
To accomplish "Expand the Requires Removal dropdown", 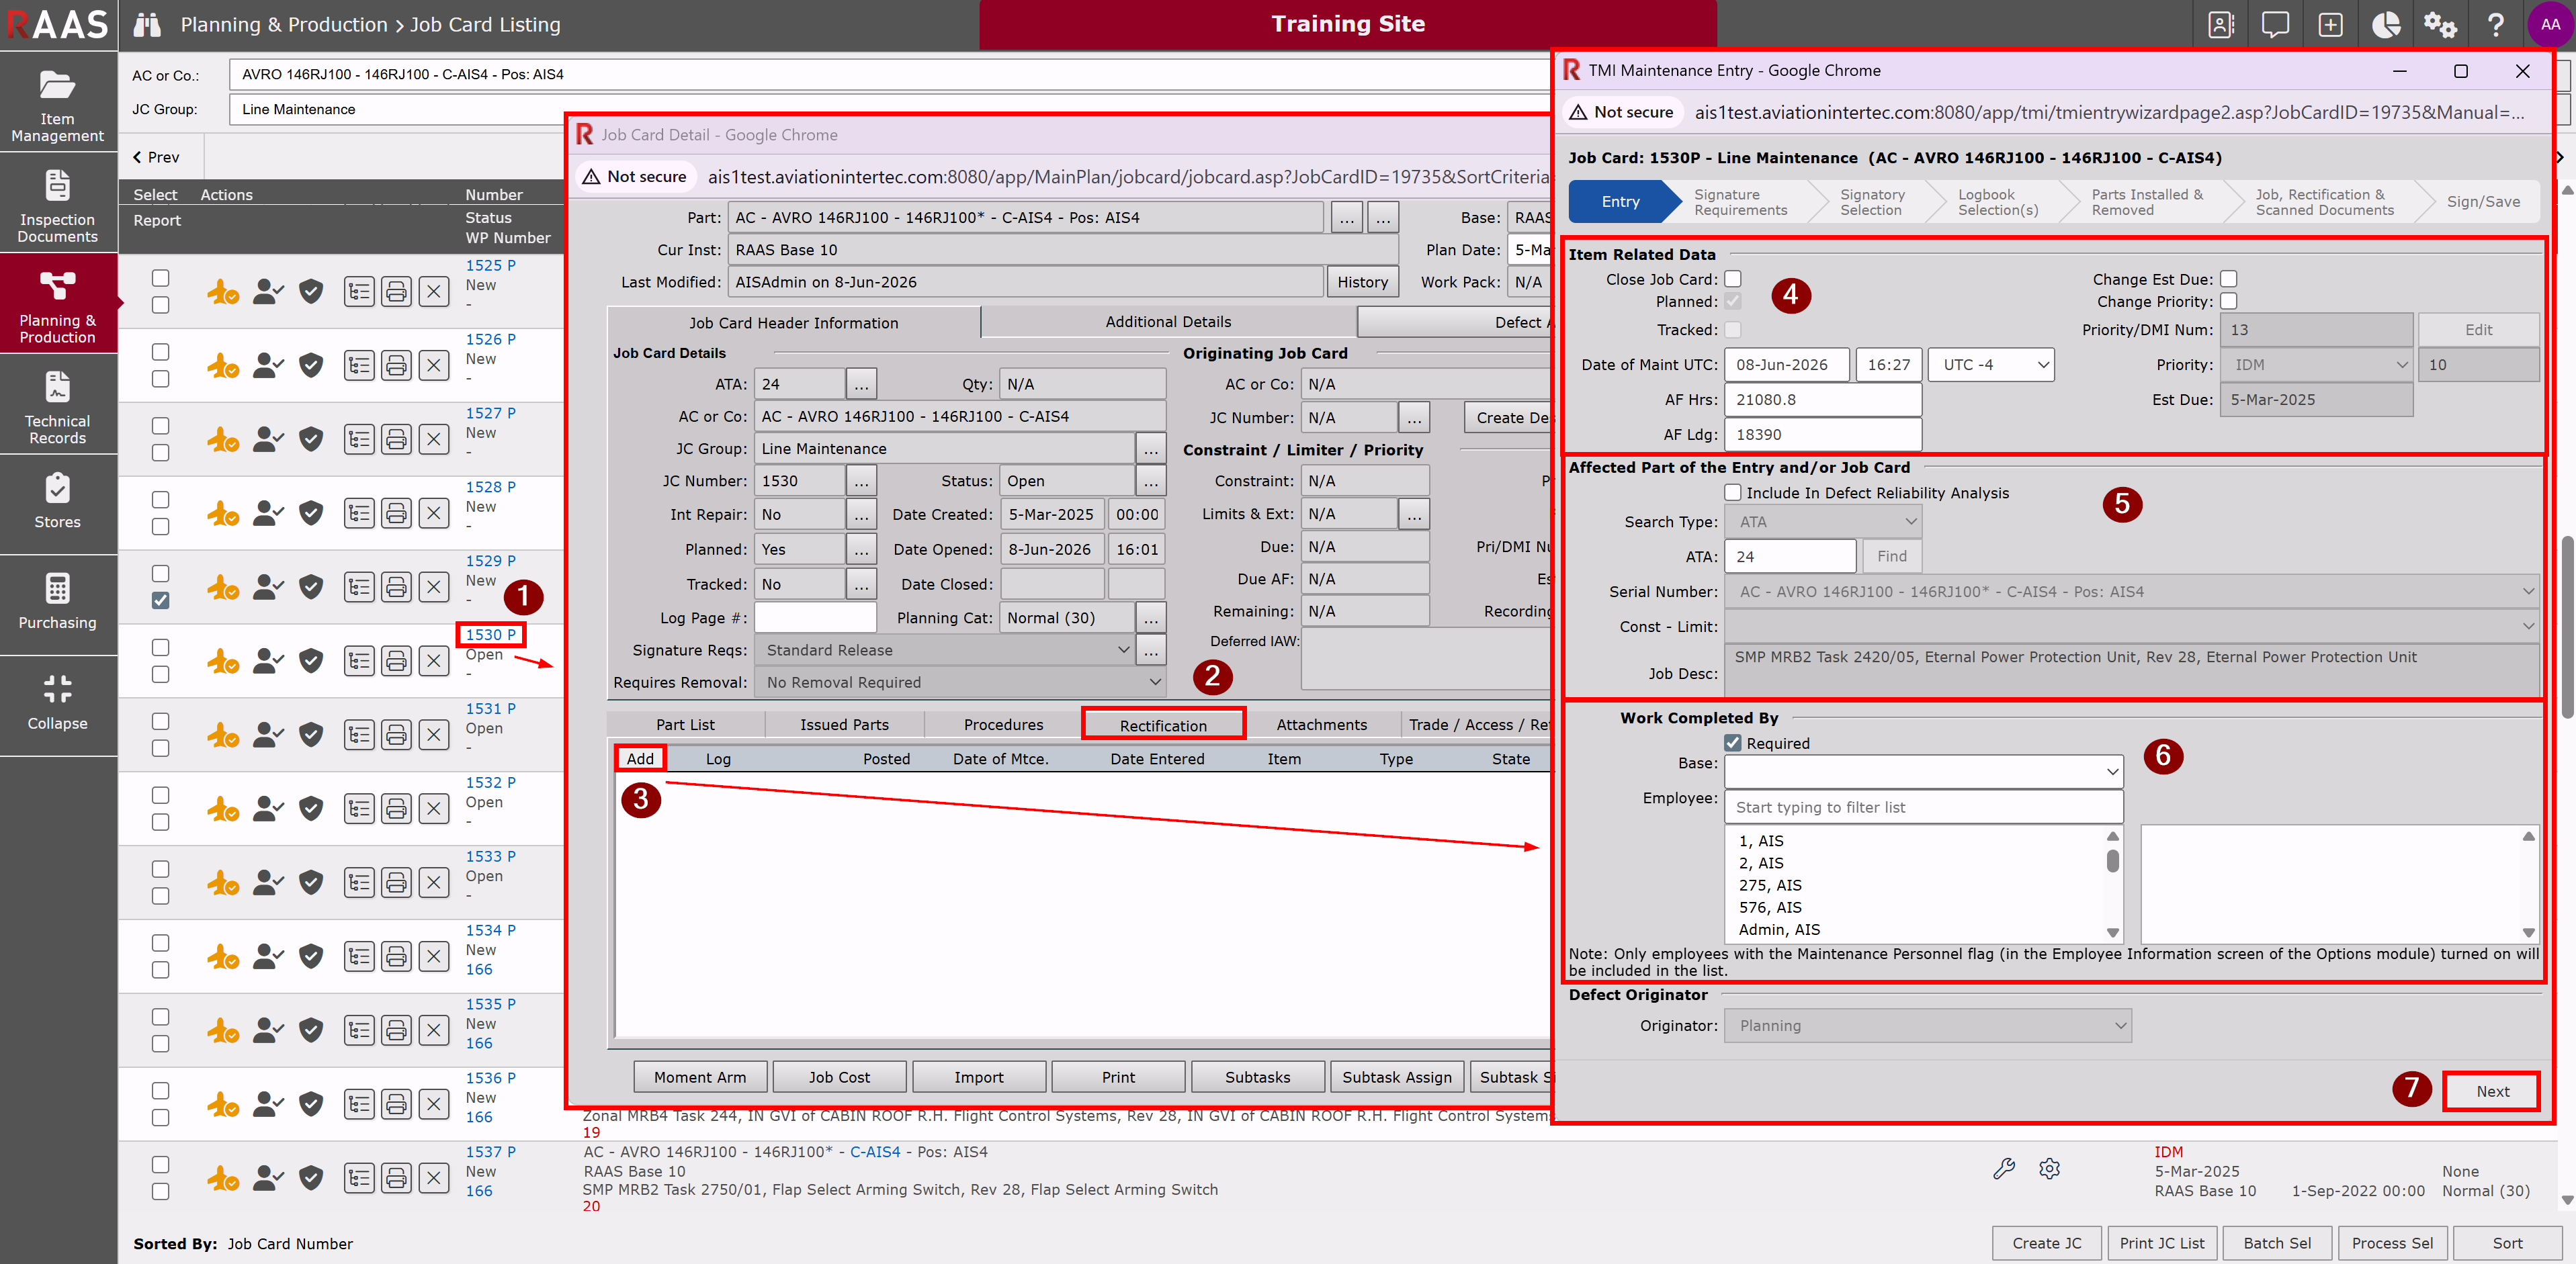I will pos(960,682).
